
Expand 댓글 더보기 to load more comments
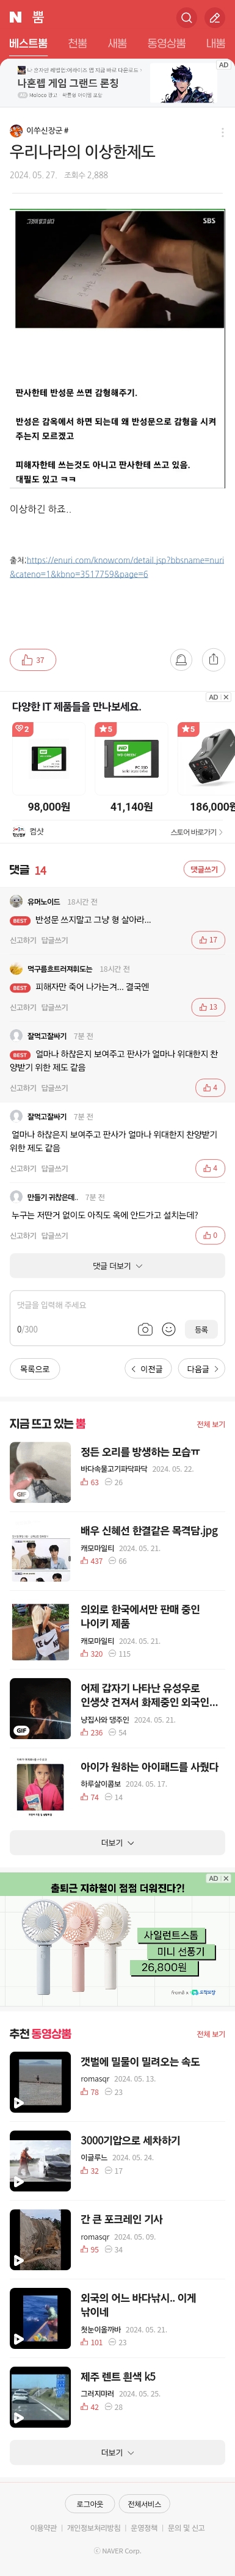coord(117,1266)
